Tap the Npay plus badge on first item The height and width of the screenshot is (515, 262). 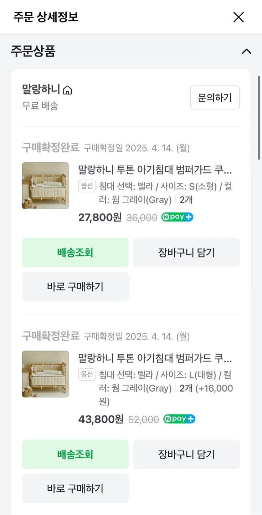point(177,217)
